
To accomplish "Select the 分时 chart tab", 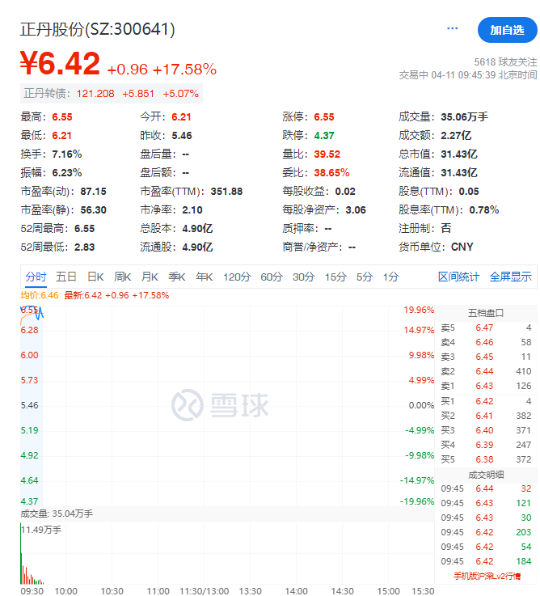I will [x=36, y=277].
